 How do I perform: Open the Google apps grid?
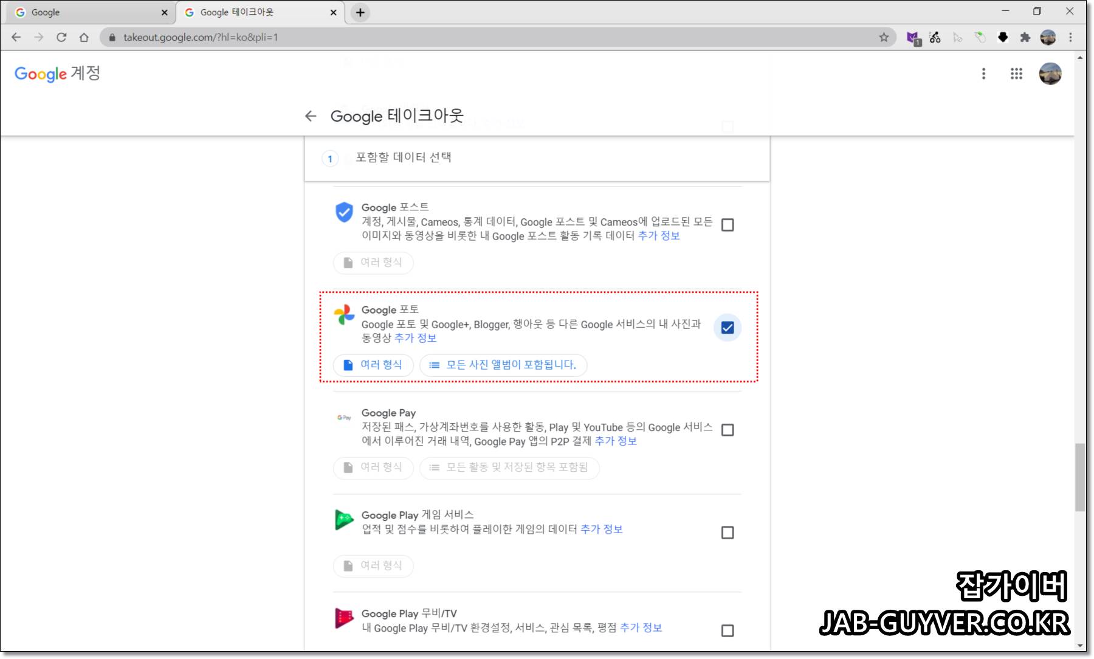pos(1016,74)
